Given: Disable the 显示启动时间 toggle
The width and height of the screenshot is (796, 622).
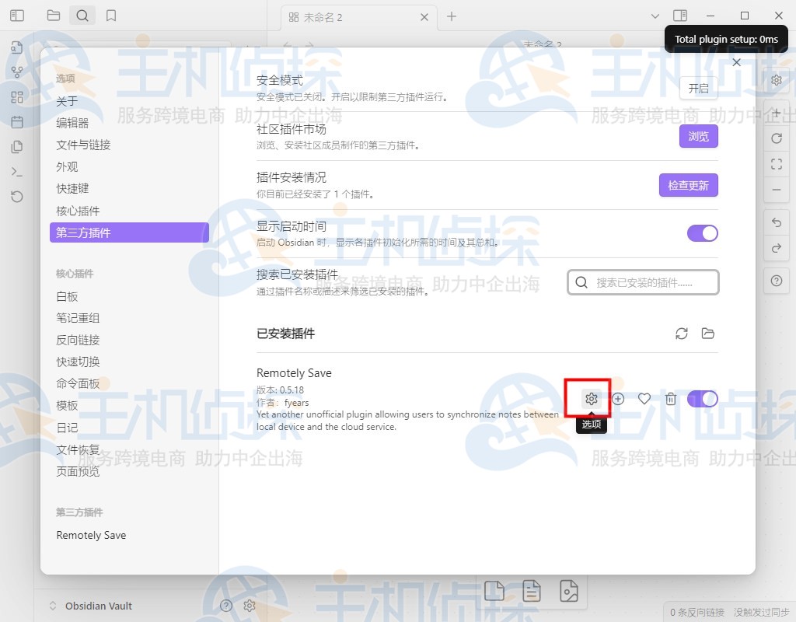Looking at the screenshot, I should tap(703, 233).
